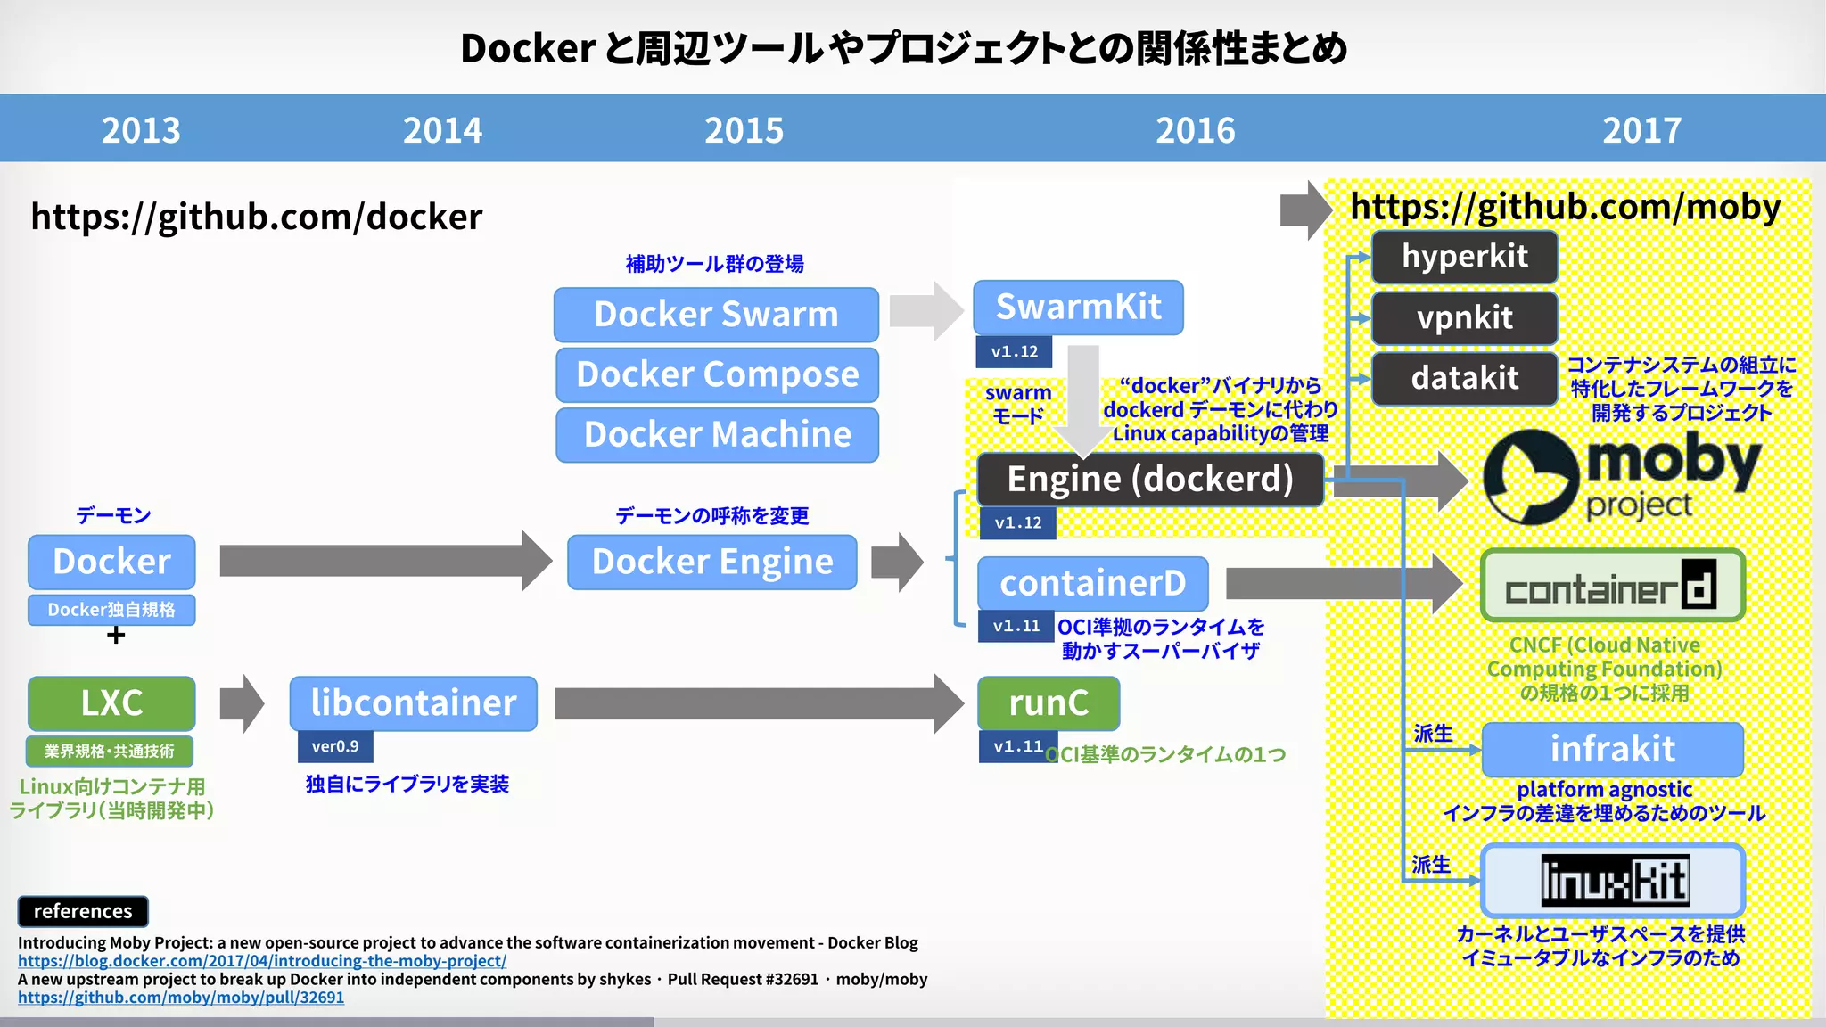
Task: Click the linuxkit logo box
Action: click(1612, 881)
